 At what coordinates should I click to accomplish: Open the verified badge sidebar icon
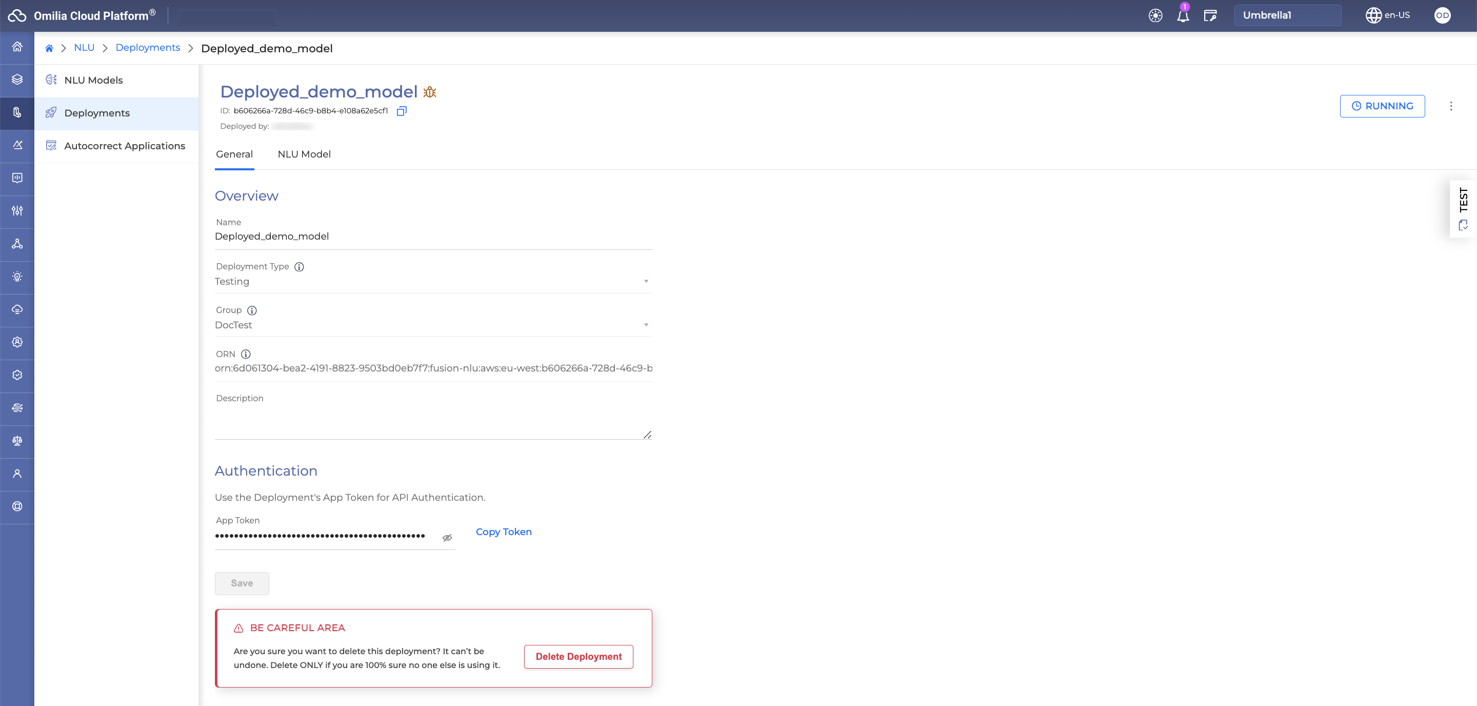tap(17, 375)
